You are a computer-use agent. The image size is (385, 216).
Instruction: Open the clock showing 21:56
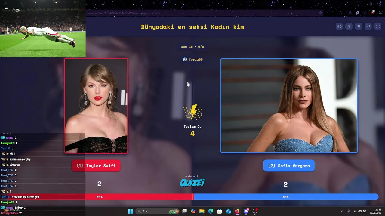pyautogui.click(x=375, y=211)
